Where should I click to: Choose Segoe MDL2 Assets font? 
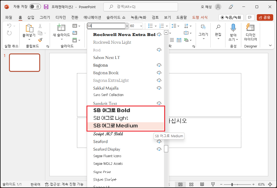[126, 164]
